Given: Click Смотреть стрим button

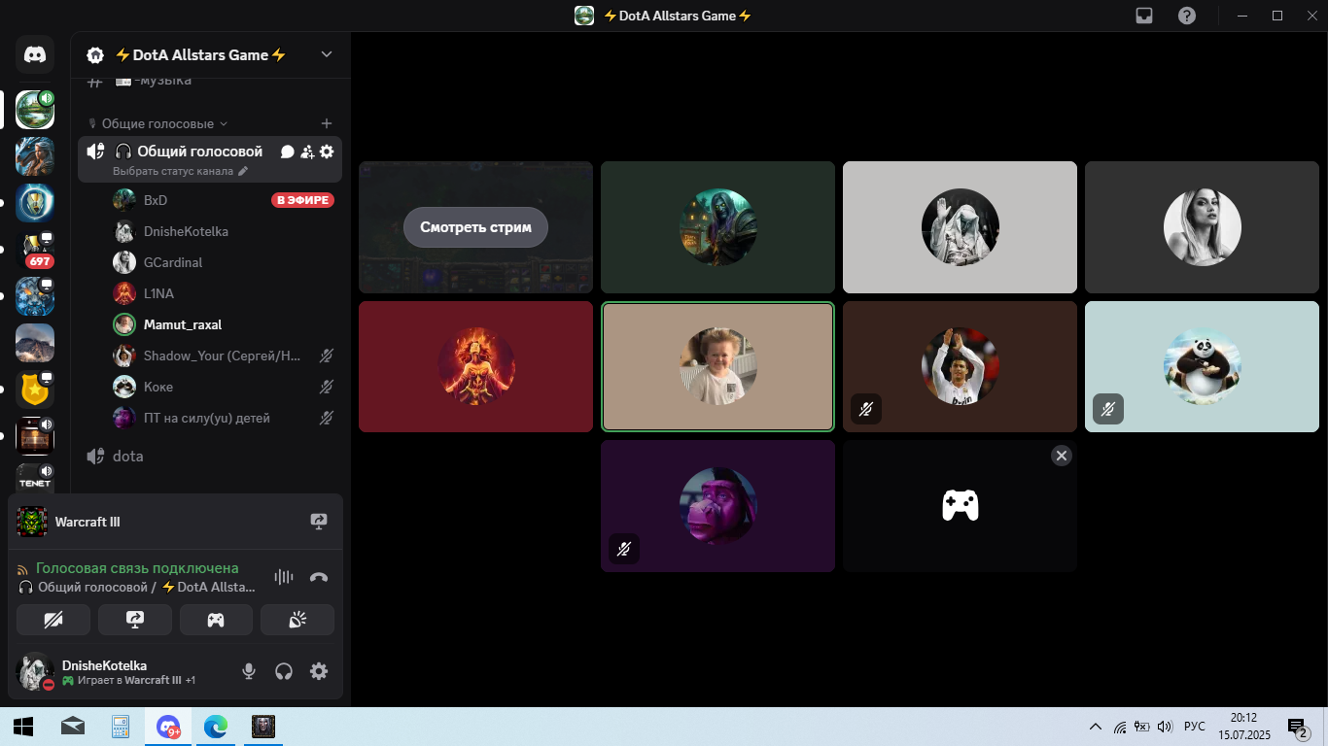Looking at the screenshot, I should click(x=475, y=227).
